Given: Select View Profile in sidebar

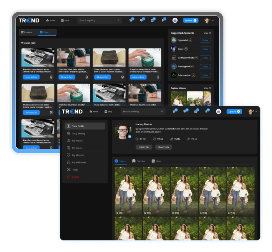Looking at the screenshot, I should click(x=85, y=126).
